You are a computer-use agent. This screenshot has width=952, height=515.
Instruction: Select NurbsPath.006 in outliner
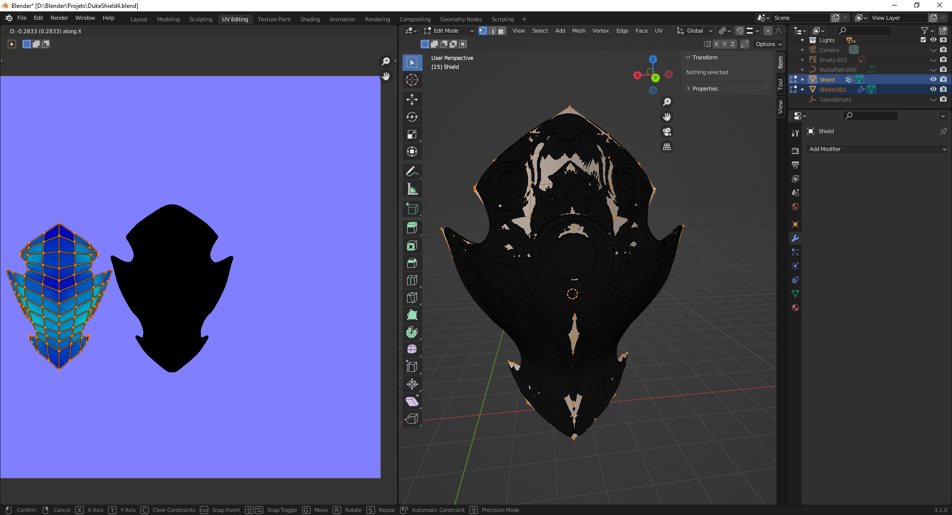click(837, 70)
